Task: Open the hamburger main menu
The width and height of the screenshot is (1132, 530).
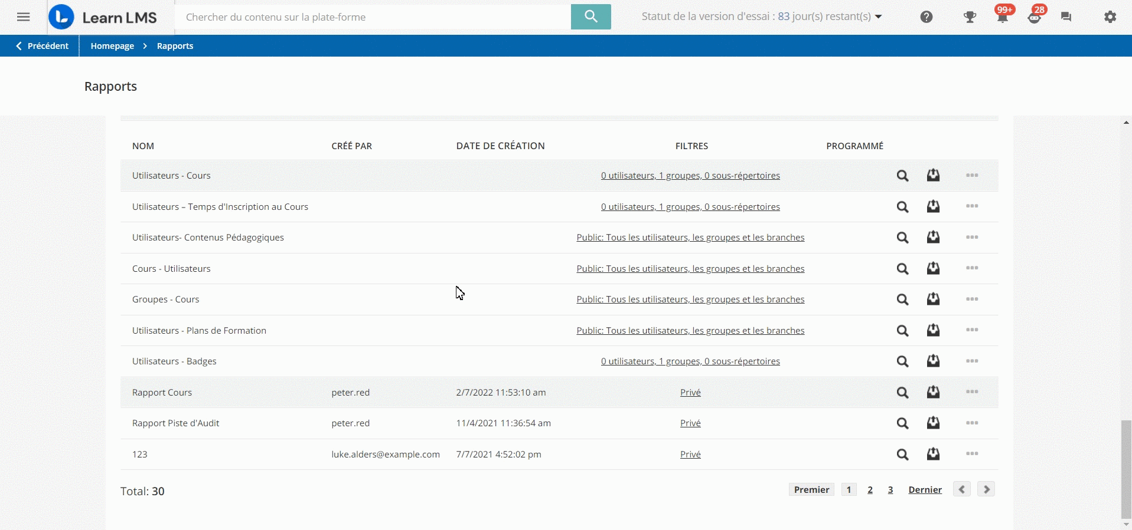Action: [24, 17]
